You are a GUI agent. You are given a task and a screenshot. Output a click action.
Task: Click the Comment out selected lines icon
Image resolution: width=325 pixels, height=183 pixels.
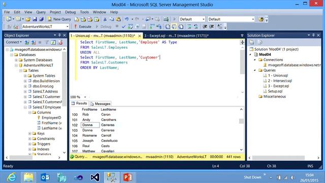[x=189, y=26]
